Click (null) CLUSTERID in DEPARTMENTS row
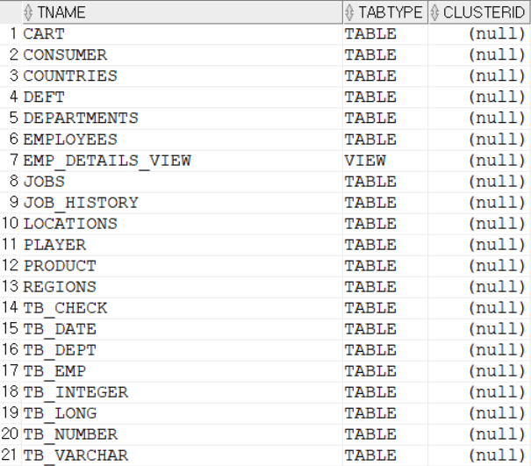The height and width of the screenshot is (466, 531). pyautogui.click(x=479, y=118)
